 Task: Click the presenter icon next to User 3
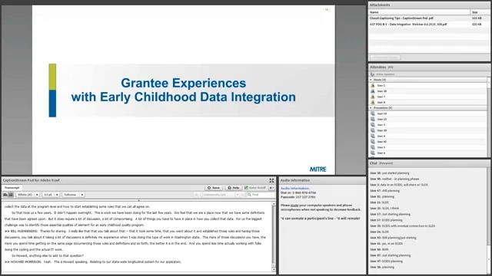(x=373, y=125)
